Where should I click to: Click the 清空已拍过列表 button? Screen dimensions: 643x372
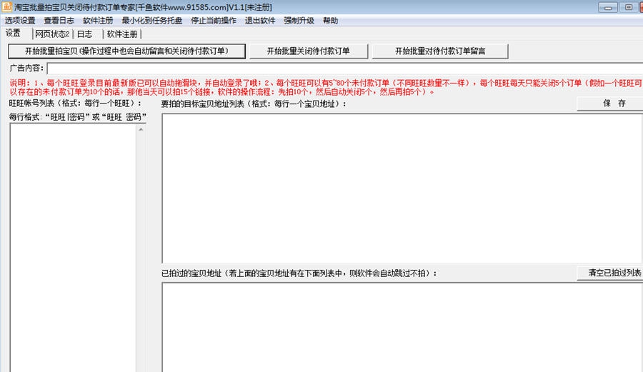tap(611, 273)
